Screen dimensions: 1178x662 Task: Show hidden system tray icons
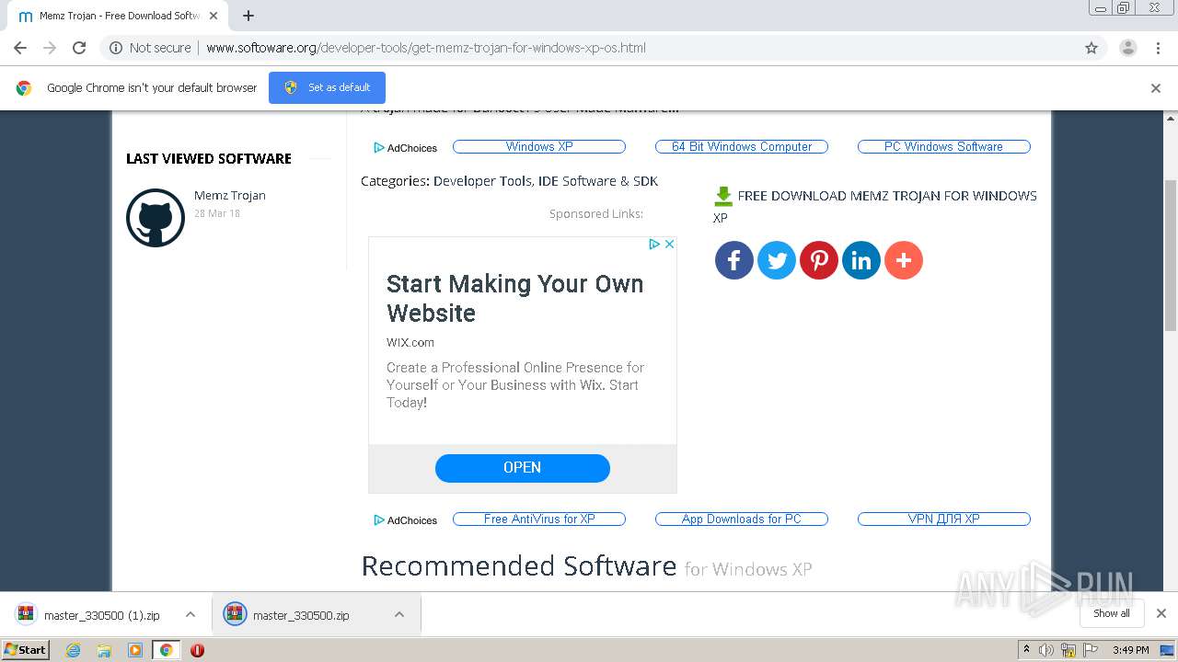click(x=1026, y=650)
